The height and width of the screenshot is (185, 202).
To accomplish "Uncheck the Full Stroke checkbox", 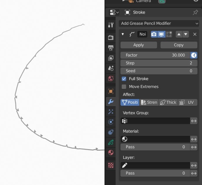I will point(124,79).
